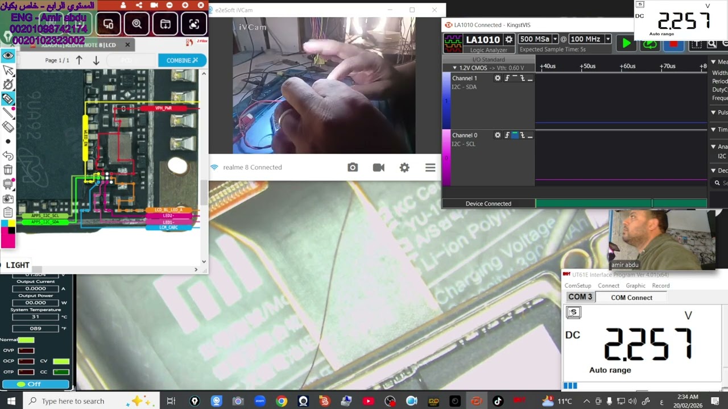
Task: Click the video camera icon in meeting top bar
Action: pos(154,5)
